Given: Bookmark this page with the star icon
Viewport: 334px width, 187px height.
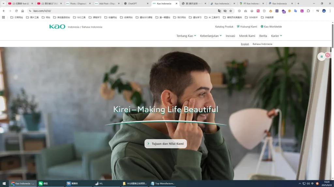Looking at the screenshot, I should point(231,11).
